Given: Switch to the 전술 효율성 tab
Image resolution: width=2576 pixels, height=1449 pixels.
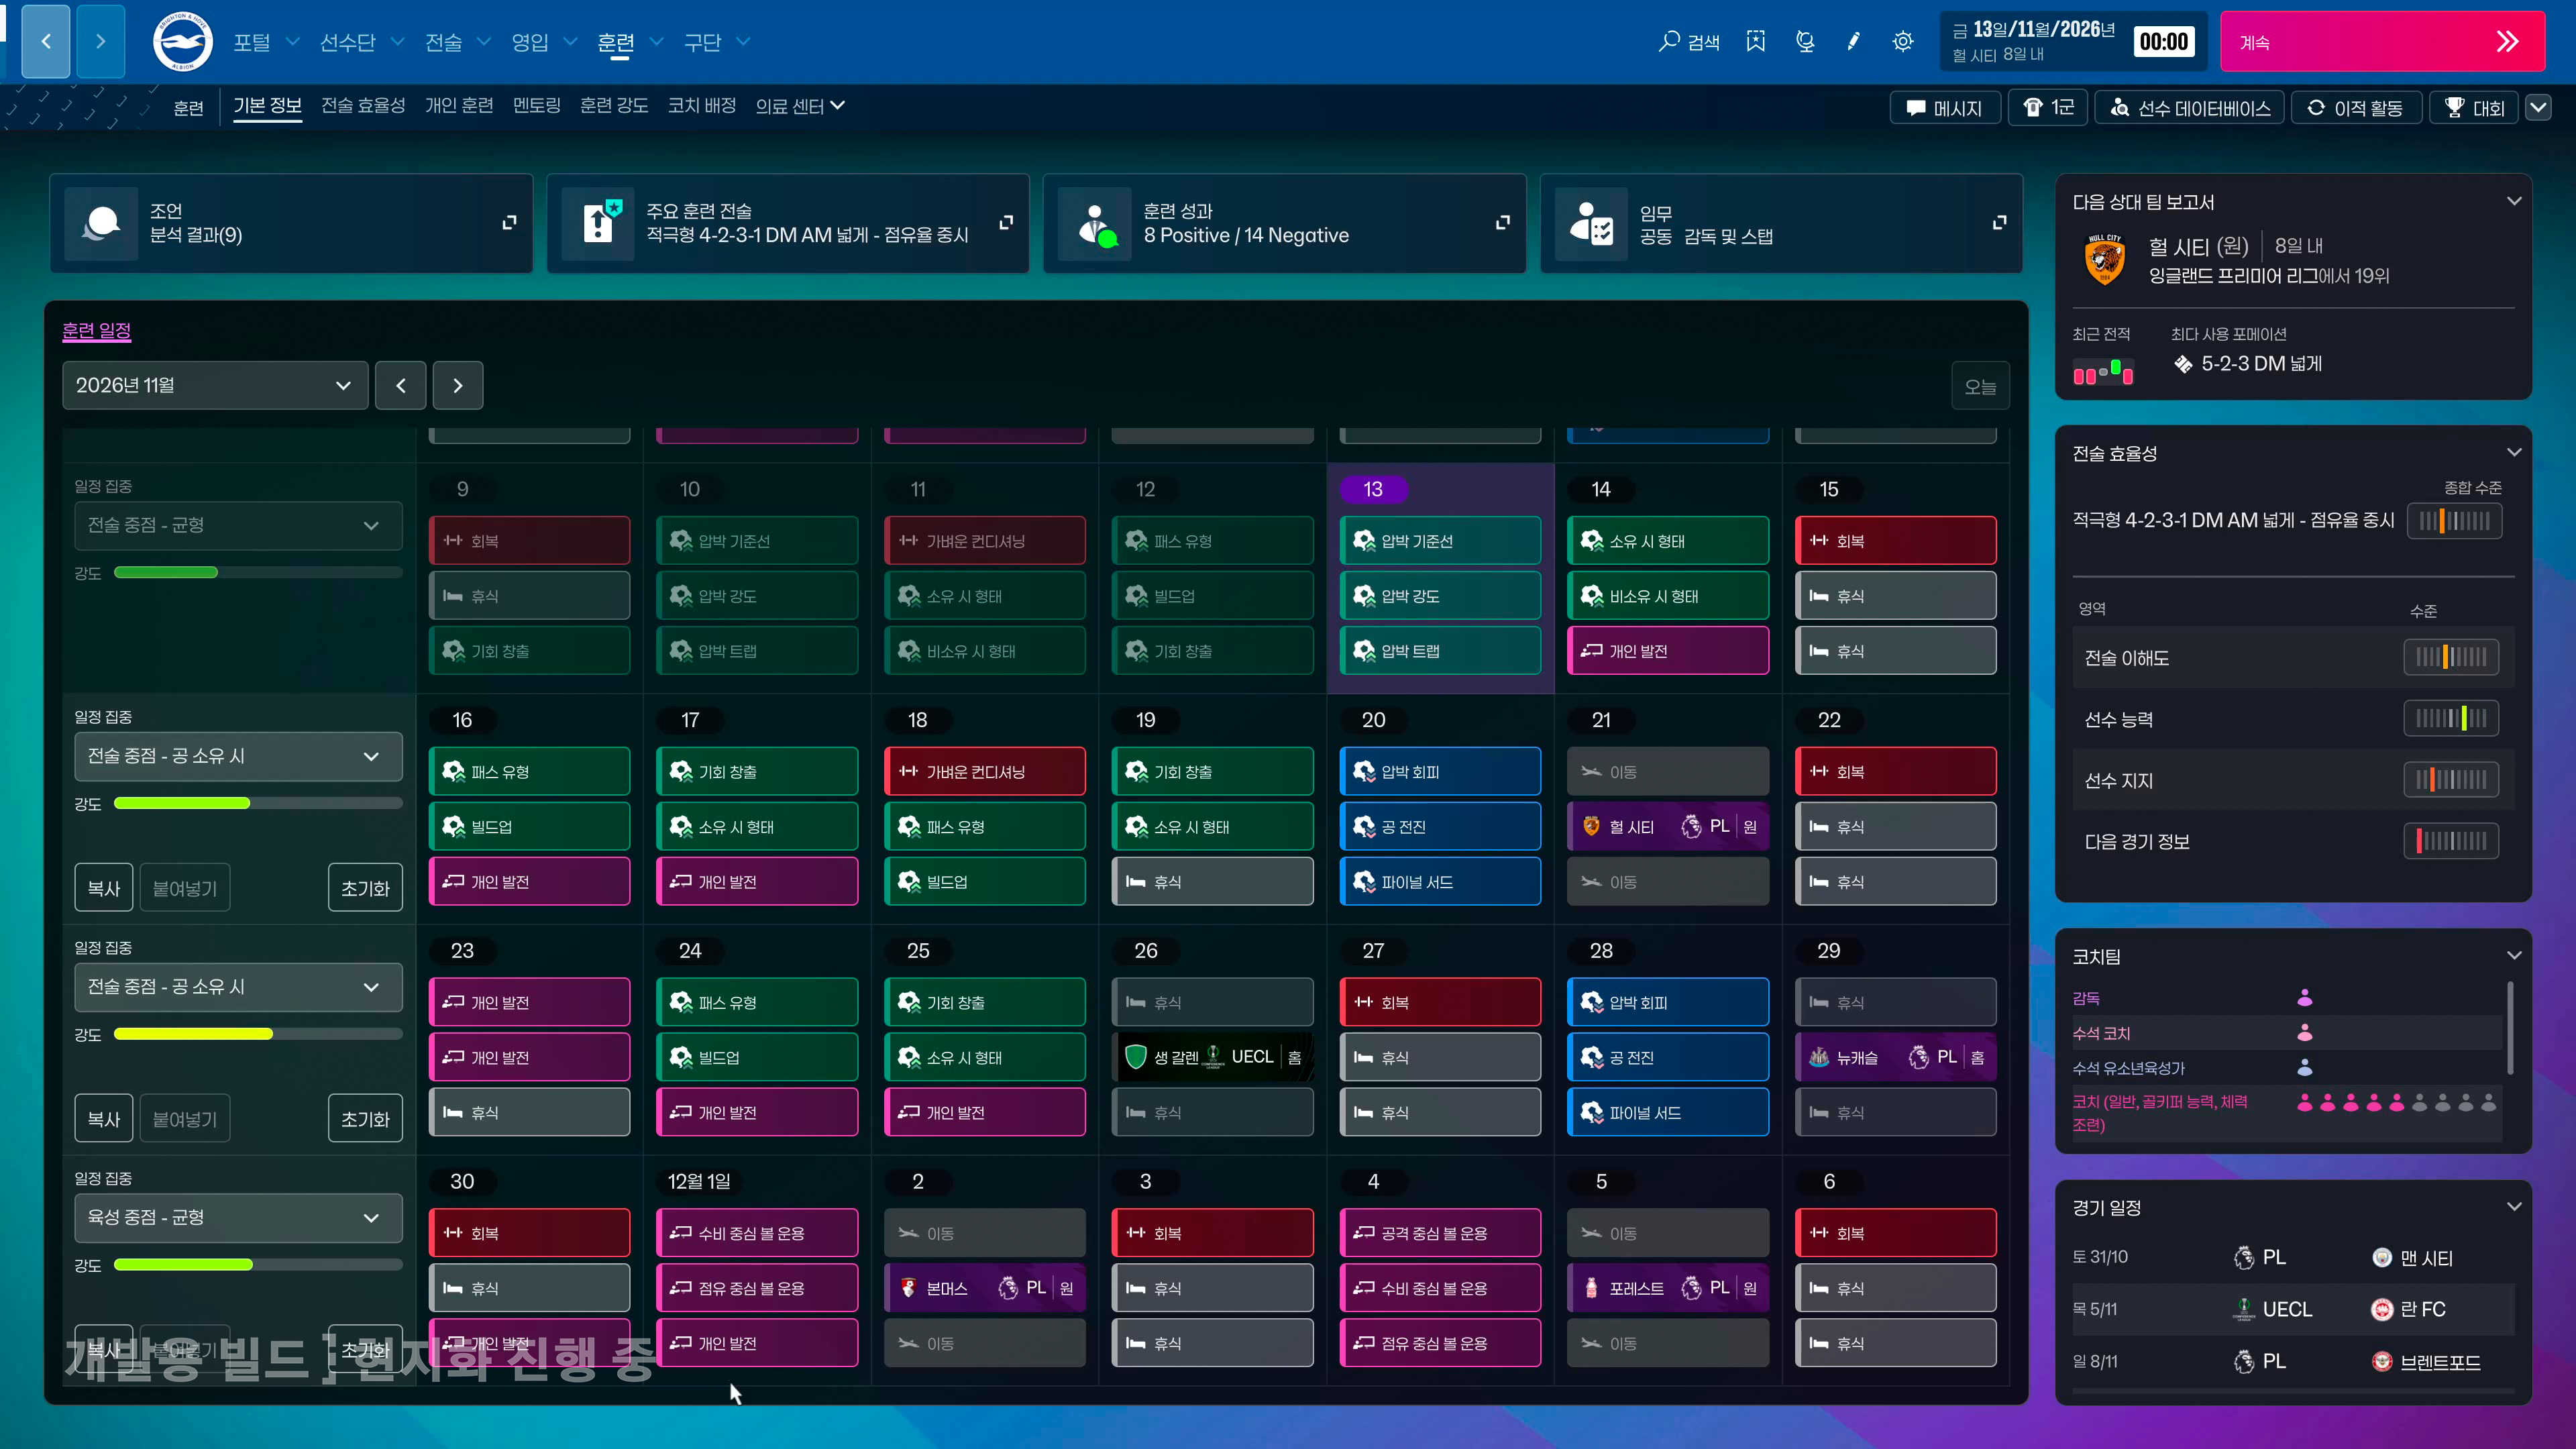Looking at the screenshot, I should [x=363, y=106].
